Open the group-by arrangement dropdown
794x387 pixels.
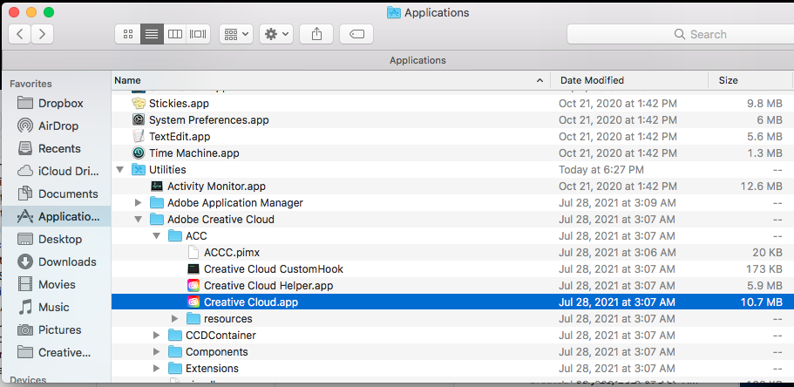(x=235, y=34)
